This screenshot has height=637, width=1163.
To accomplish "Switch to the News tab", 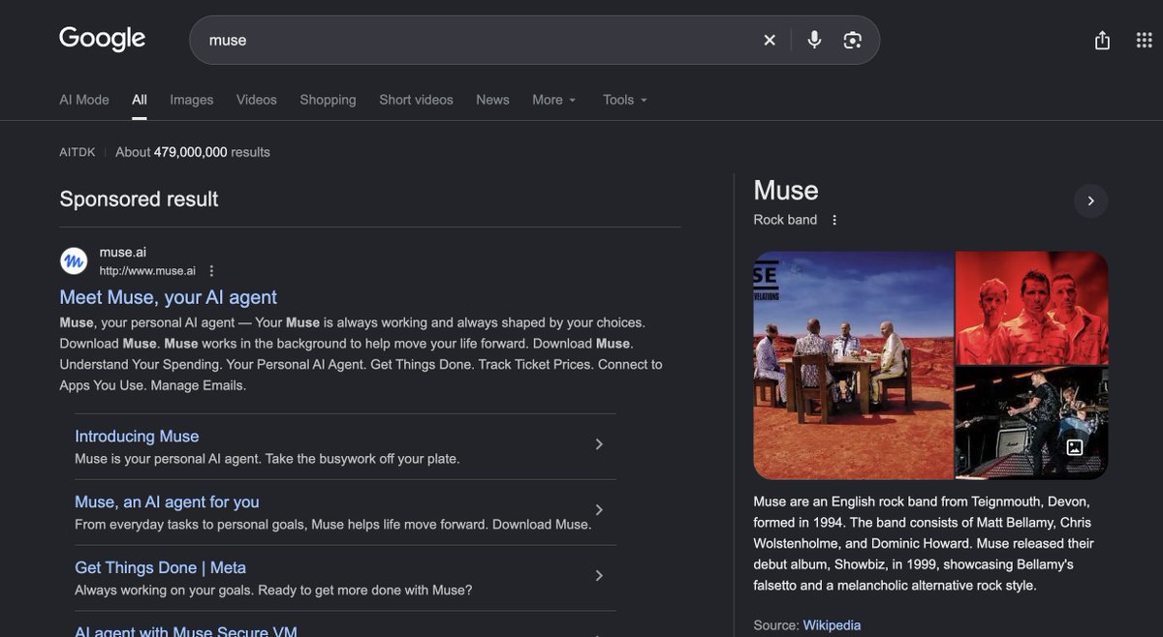I will pos(492,100).
